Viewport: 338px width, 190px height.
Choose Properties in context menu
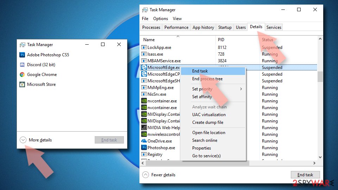(x=213, y=148)
